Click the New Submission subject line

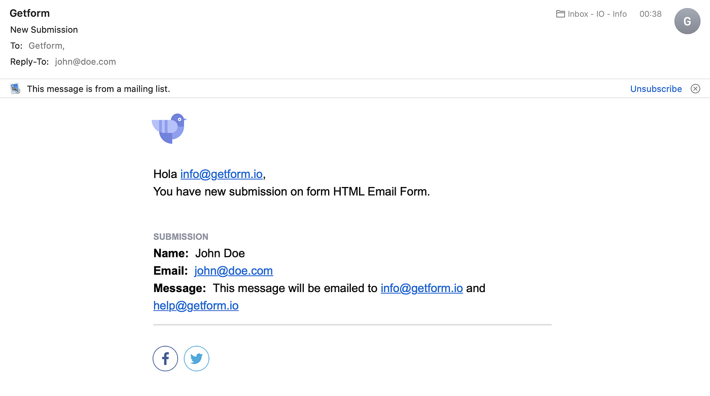(44, 29)
